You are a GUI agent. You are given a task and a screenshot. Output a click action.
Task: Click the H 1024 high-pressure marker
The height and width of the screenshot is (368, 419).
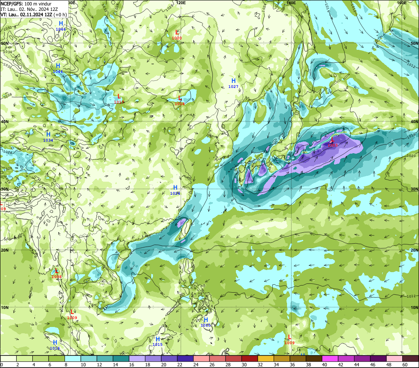click(x=175, y=190)
